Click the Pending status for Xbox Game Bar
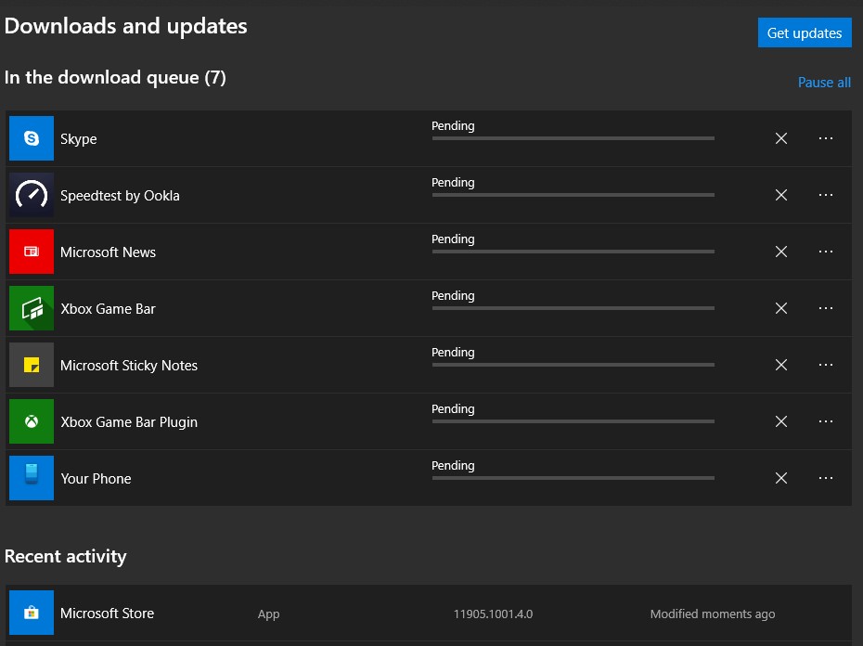863x646 pixels. (x=453, y=296)
